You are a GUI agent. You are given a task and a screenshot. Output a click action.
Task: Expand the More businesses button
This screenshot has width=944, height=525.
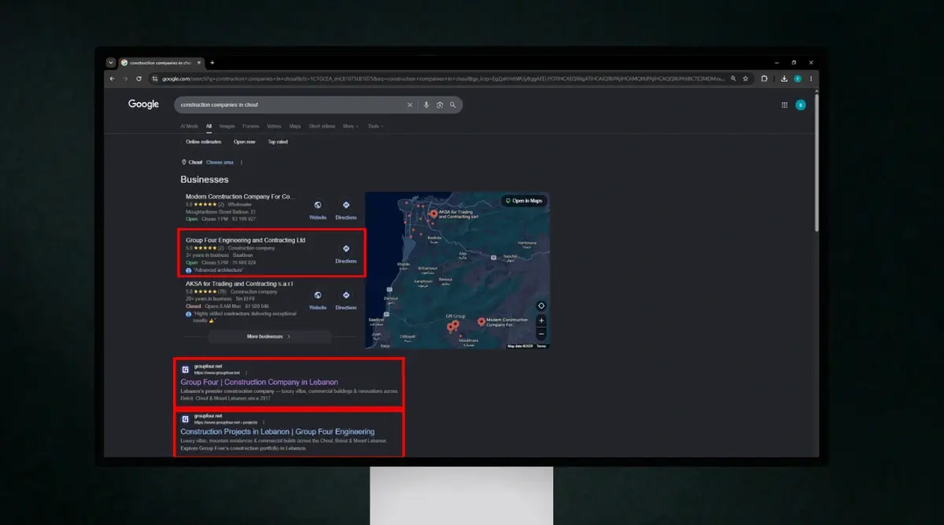pyautogui.click(x=269, y=336)
